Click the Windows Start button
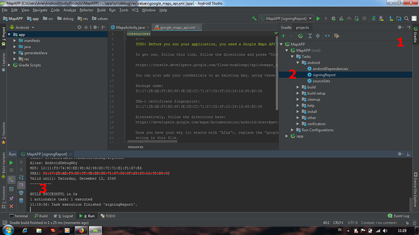Viewport: 419px width, 235px height. (8, 230)
